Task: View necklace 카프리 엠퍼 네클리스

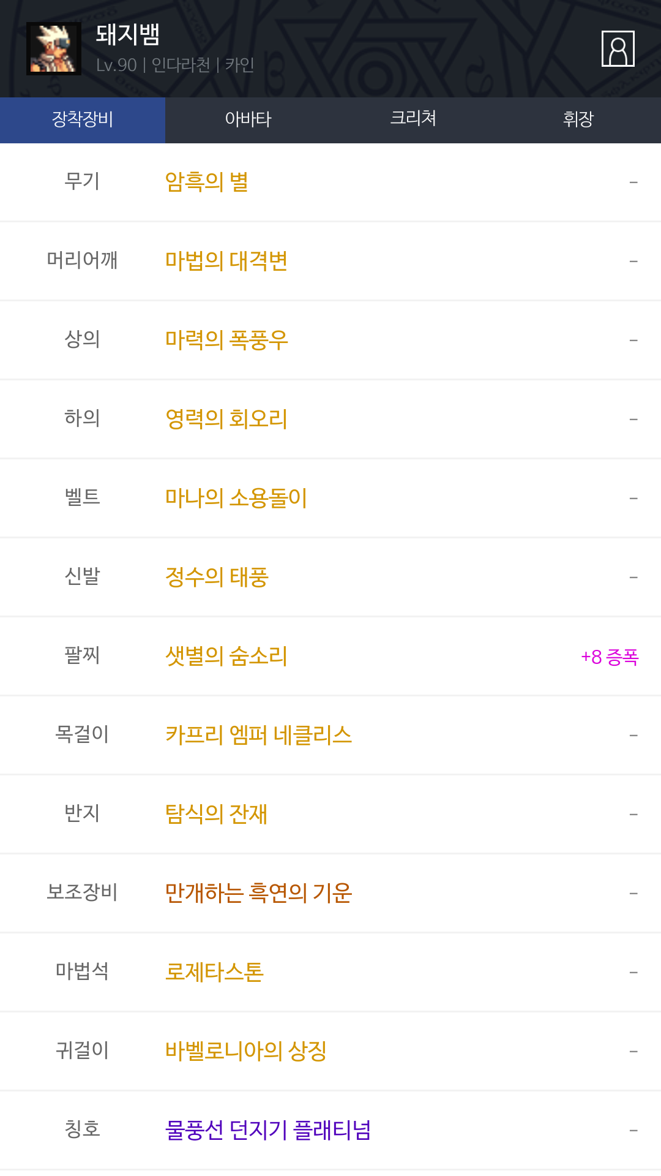Action: click(x=258, y=735)
